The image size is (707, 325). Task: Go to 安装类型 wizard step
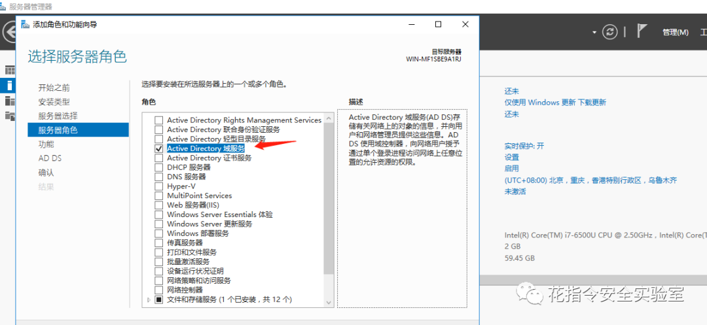54,102
